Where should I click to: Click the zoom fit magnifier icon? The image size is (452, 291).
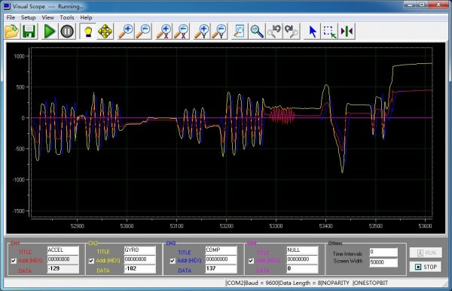click(257, 32)
